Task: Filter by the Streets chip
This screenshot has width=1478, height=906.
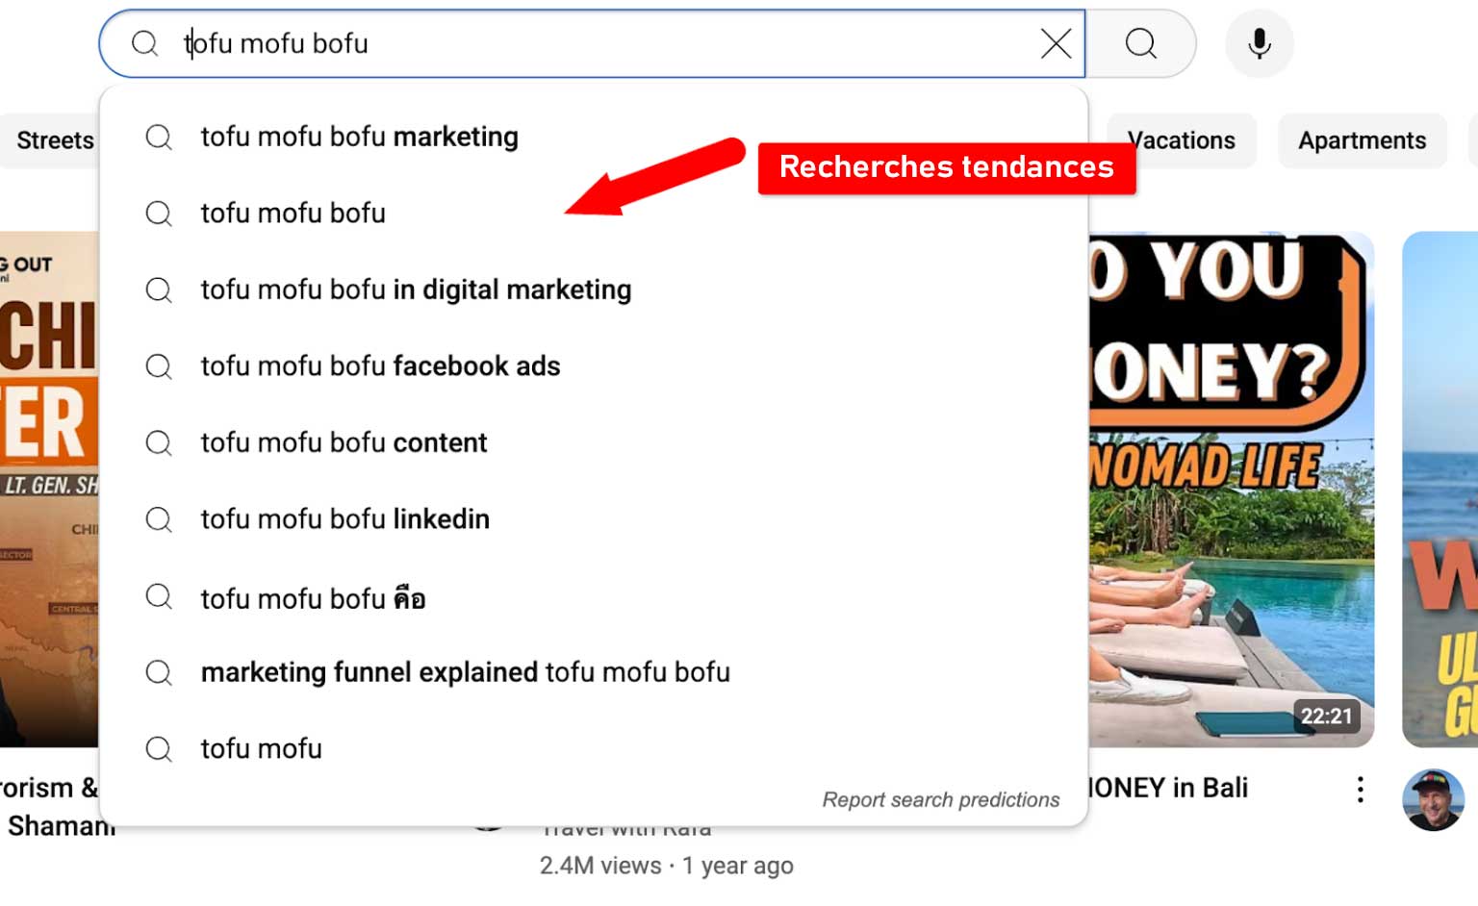Action: [55, 140]
